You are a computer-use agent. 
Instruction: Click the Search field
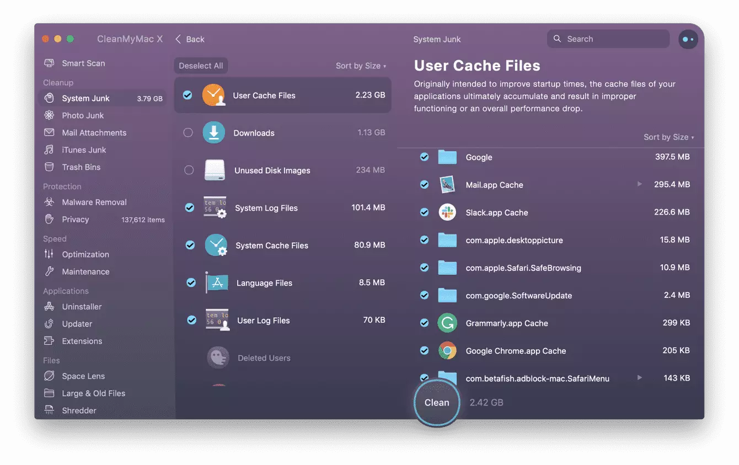pos(608,39)
